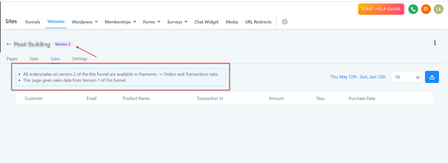Open the settings gear icon
The height and width of the screenshot is (163, 448).
point(285,22)
